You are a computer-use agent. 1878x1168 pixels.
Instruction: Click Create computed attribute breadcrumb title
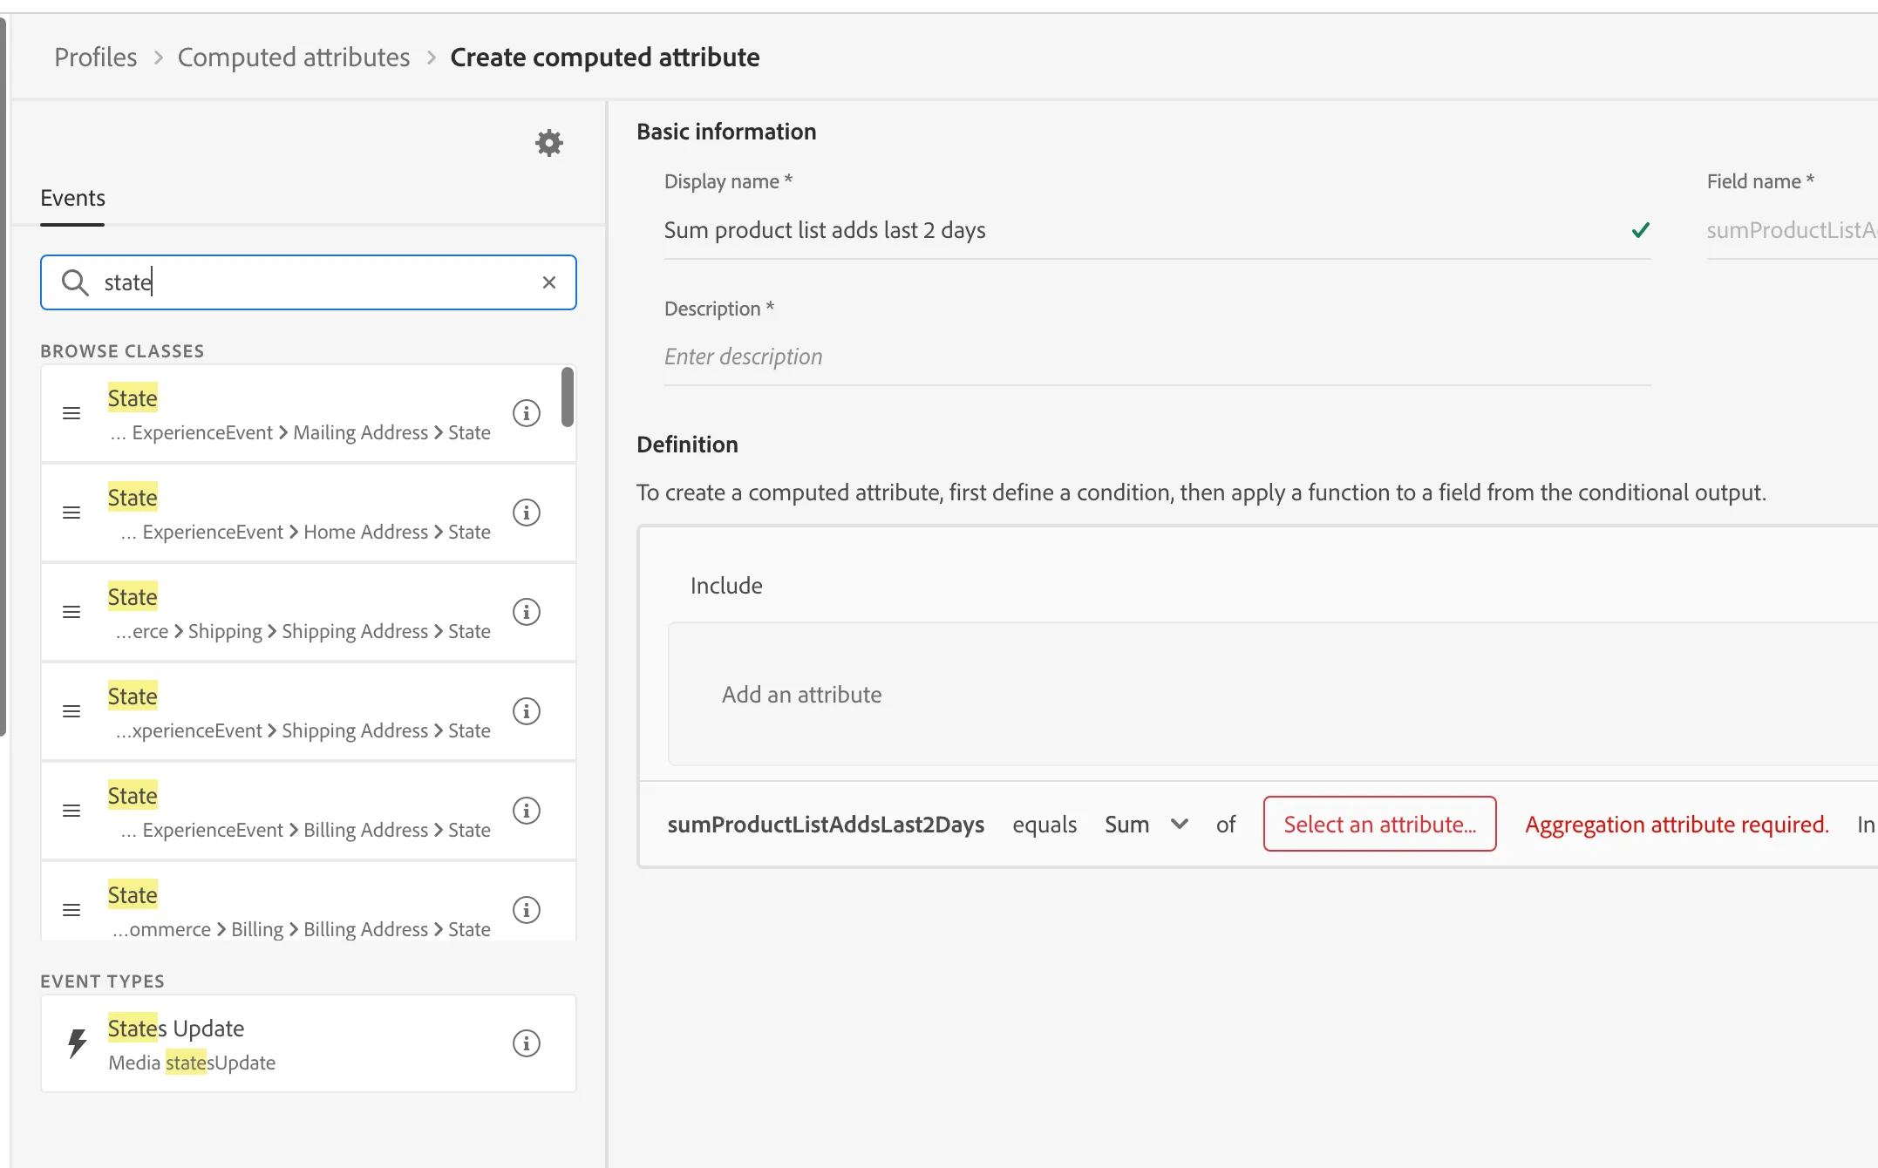tap(605, 58)
